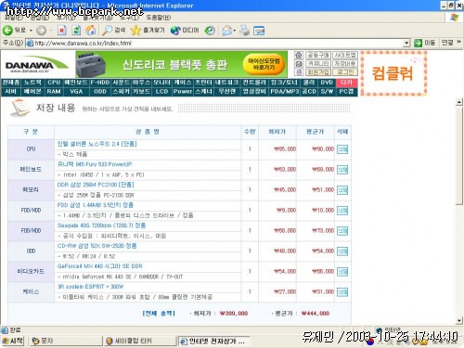Open the Seagate 40G 7200rpm product link

tap(101, 226)
